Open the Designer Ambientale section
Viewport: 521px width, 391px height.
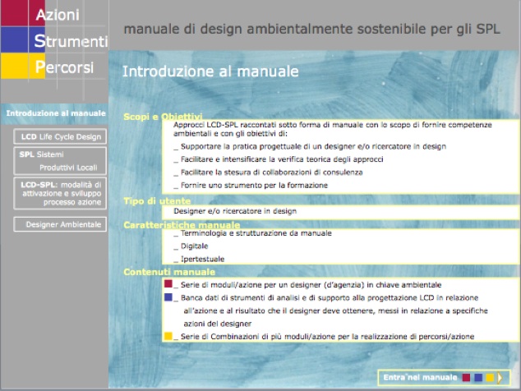point(60,224)
